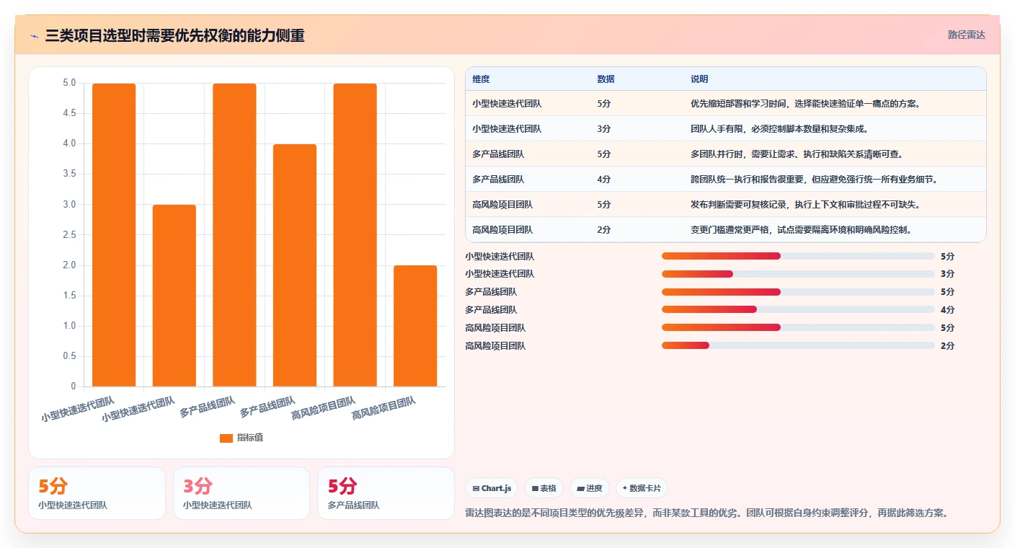Click the 小型快速迭代团队 progress bar showing 3分

pyautogui.click(x=798, y=274)
